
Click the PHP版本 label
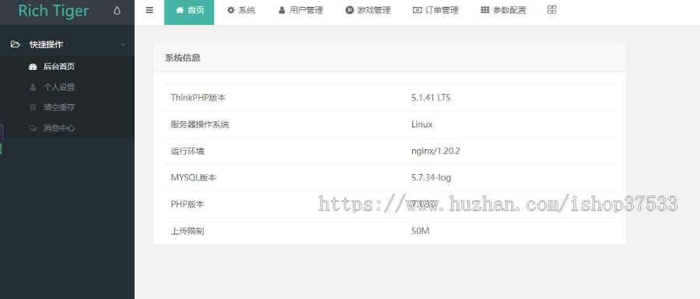click(x=187, y=204)
